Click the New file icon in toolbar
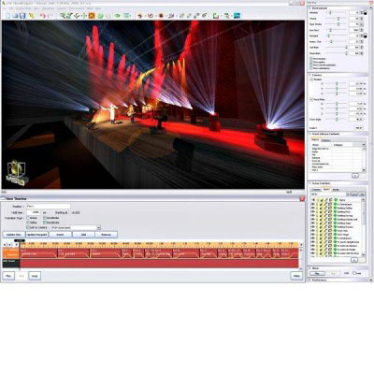 click(7, 15)
